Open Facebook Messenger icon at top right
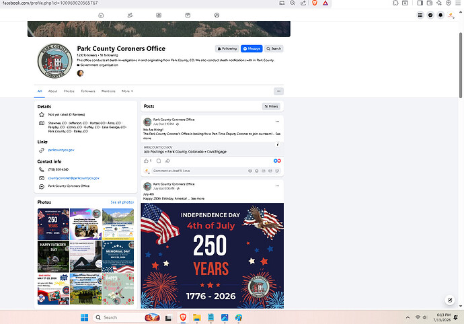Screen dimensions: 464x324 point(430,15)
